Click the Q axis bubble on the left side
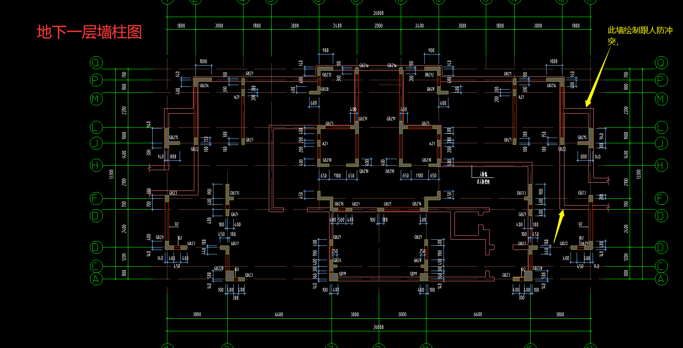The width and height of the screenshot is (683, 348). click(x=96, y=63)
